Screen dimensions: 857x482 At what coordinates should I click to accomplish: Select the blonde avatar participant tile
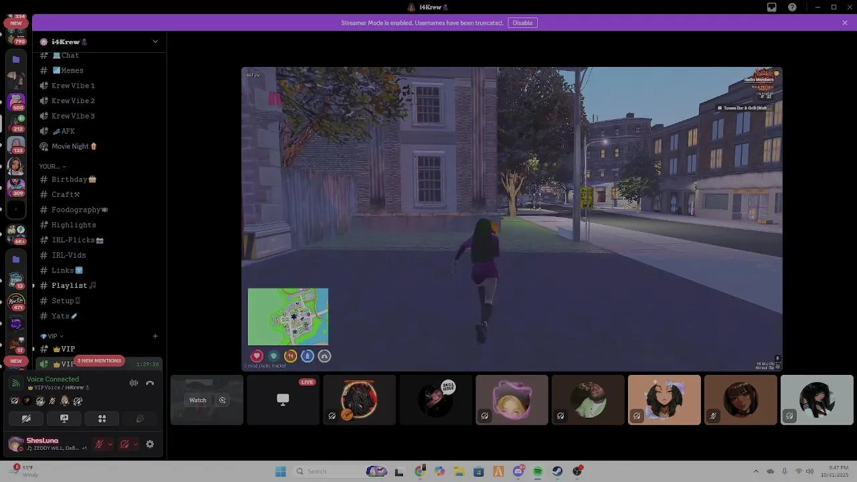[x=512, y=400]
